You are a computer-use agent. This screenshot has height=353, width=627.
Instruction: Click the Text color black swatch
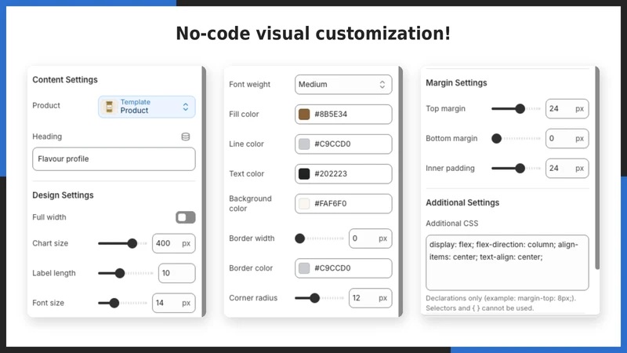pyautogui.click(x=304, y=173)
